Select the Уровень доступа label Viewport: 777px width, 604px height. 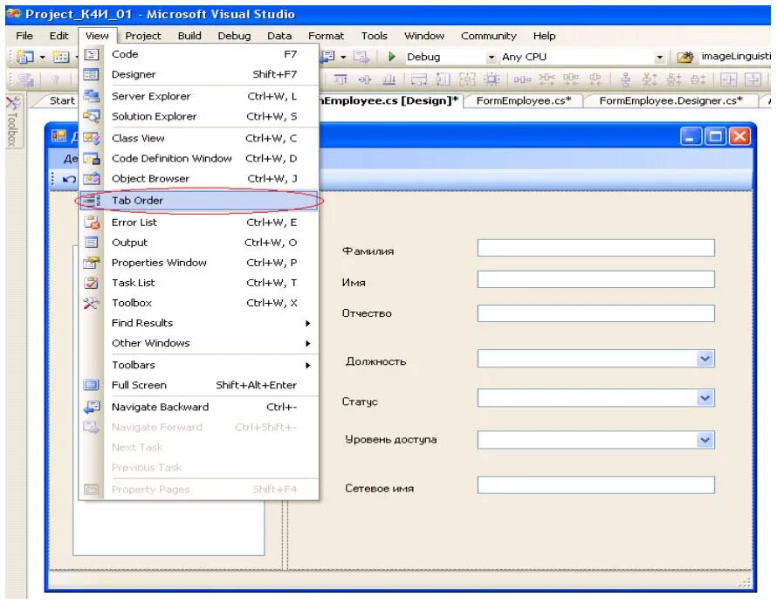(391, 440)
